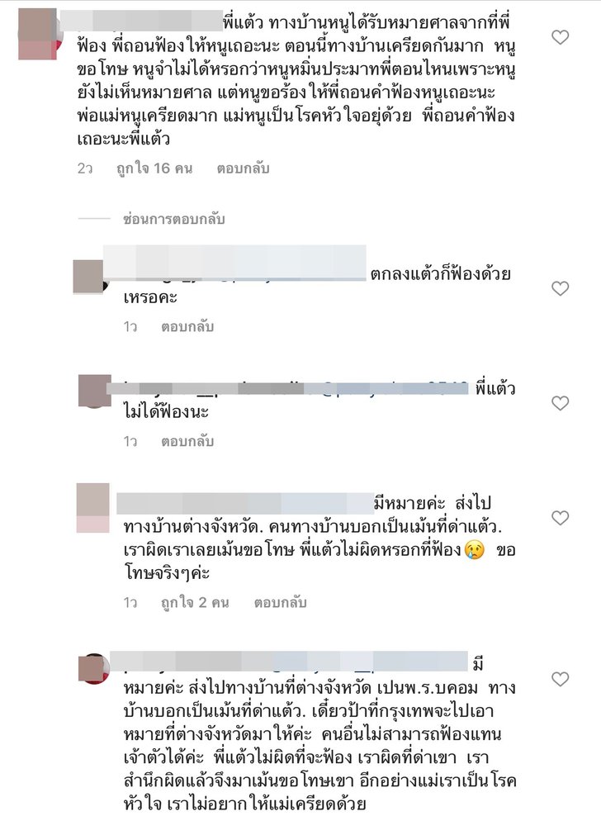
Task: Open avatar of the last reply's author
Action: (94, 668)
